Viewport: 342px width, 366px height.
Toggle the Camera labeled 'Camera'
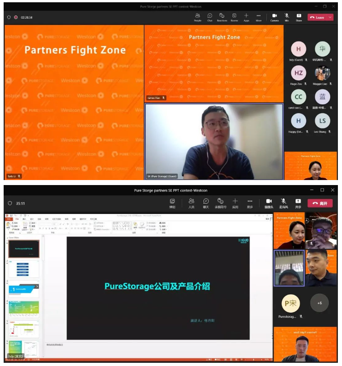(x=275, y=17)
